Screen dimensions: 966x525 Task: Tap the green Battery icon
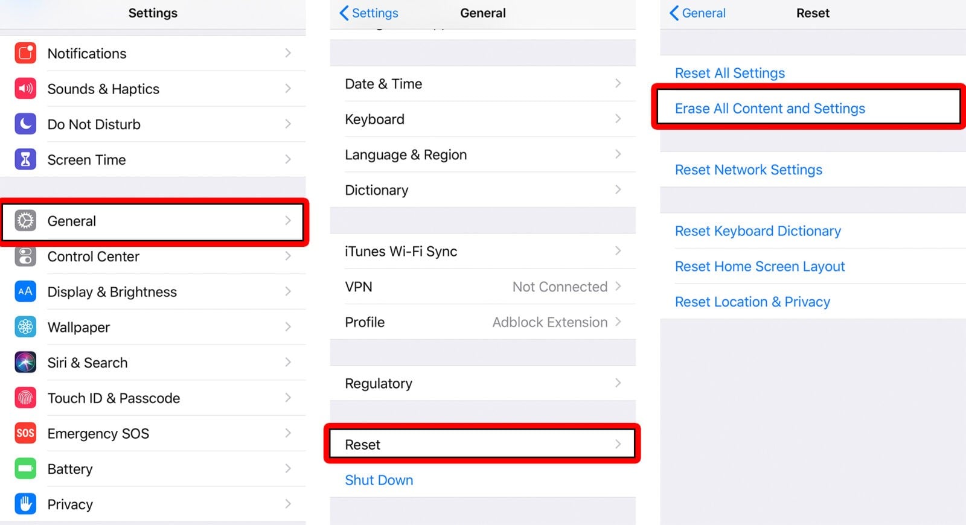point(25,469)
